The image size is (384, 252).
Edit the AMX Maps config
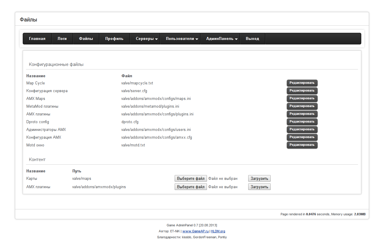pos(302,98)
